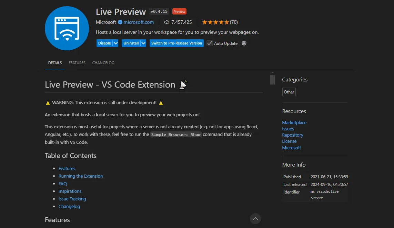Click the install count cloud download icon

(x=166, y=22)
